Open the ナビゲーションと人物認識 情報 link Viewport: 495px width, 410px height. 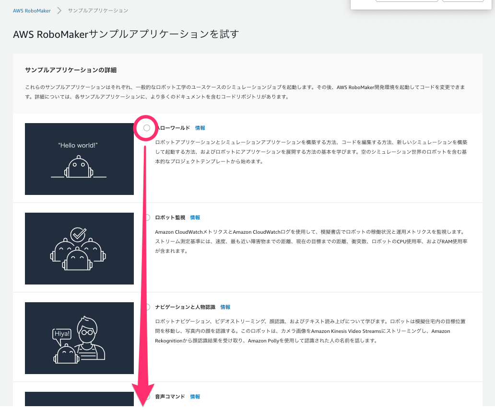coord(225,307)
